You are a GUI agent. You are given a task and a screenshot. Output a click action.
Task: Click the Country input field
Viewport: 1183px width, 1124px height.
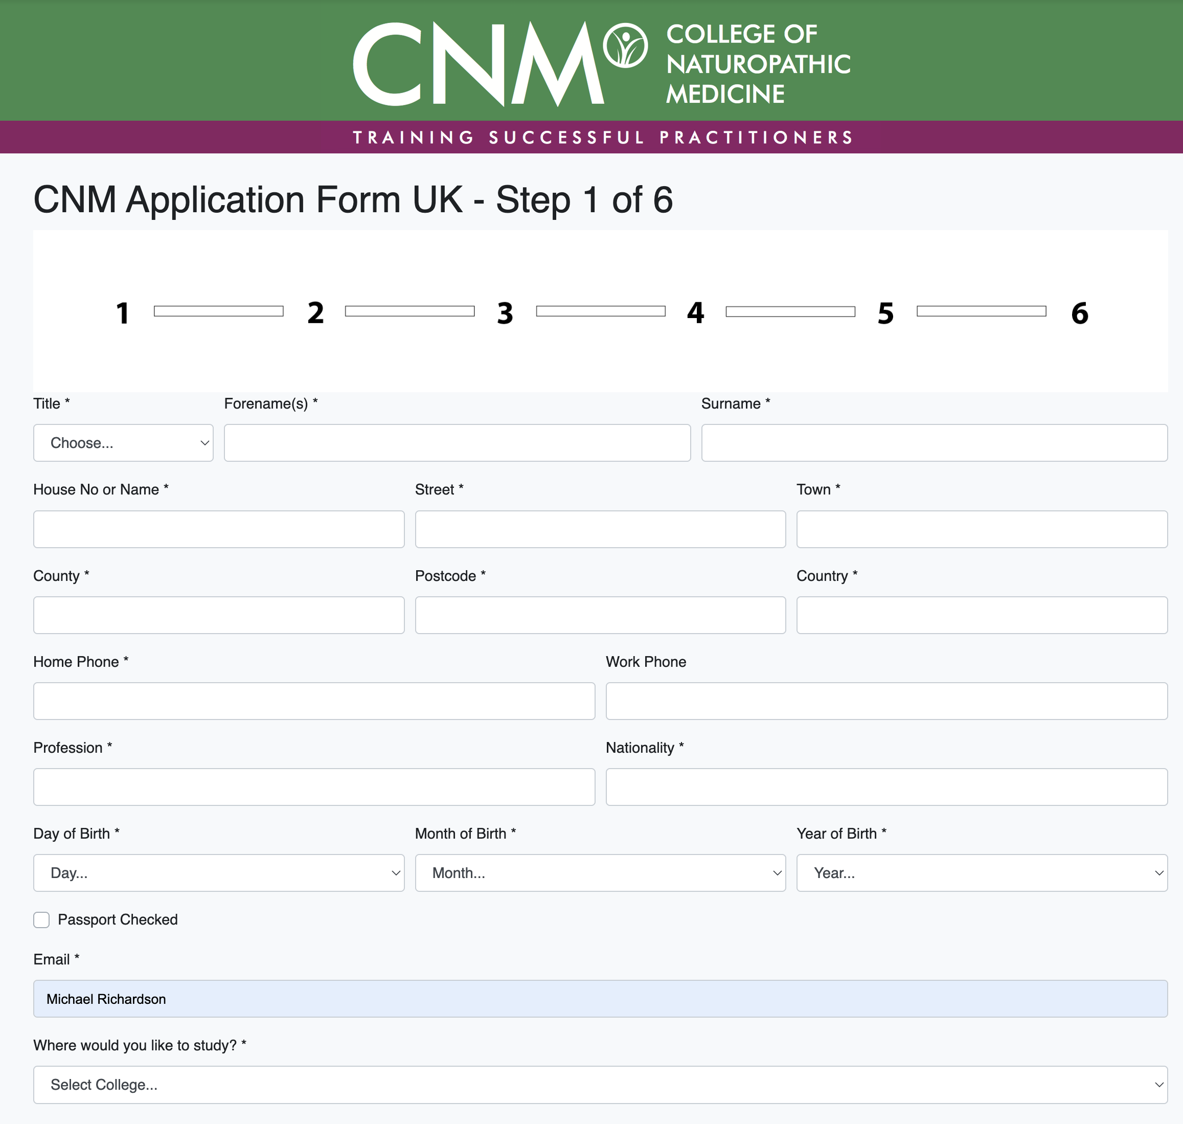[982, 615]
